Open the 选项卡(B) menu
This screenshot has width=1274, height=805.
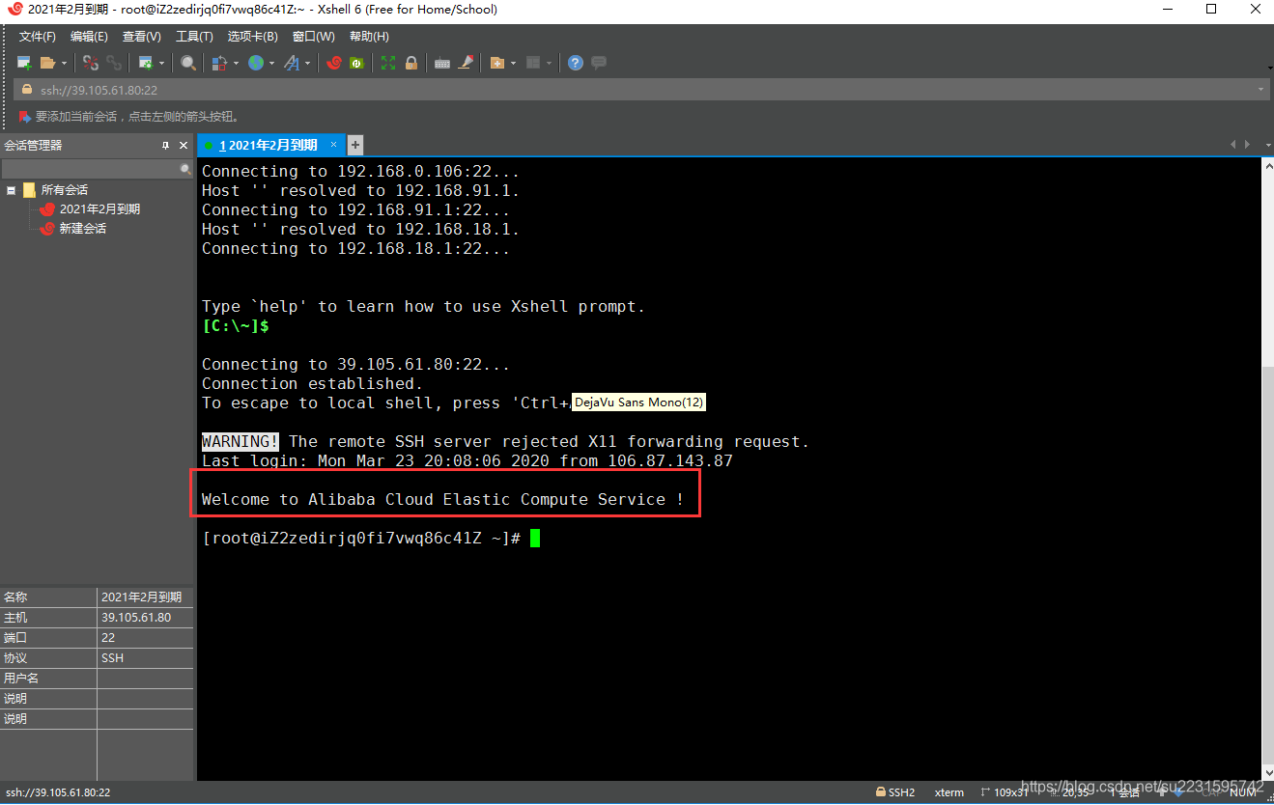(x=252, y=37)
